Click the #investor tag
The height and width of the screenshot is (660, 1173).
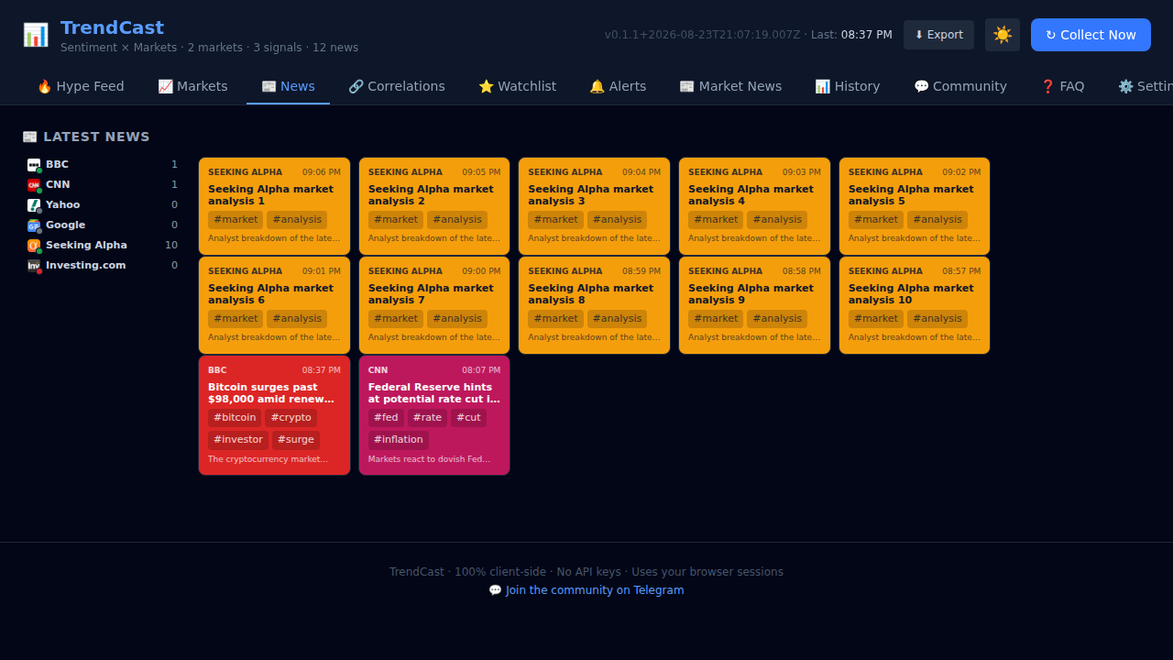238,440
